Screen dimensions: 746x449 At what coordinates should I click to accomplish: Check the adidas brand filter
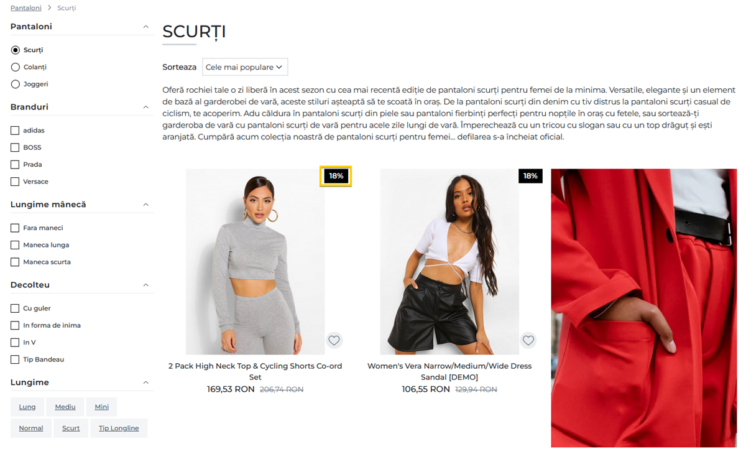click(15, 131)
